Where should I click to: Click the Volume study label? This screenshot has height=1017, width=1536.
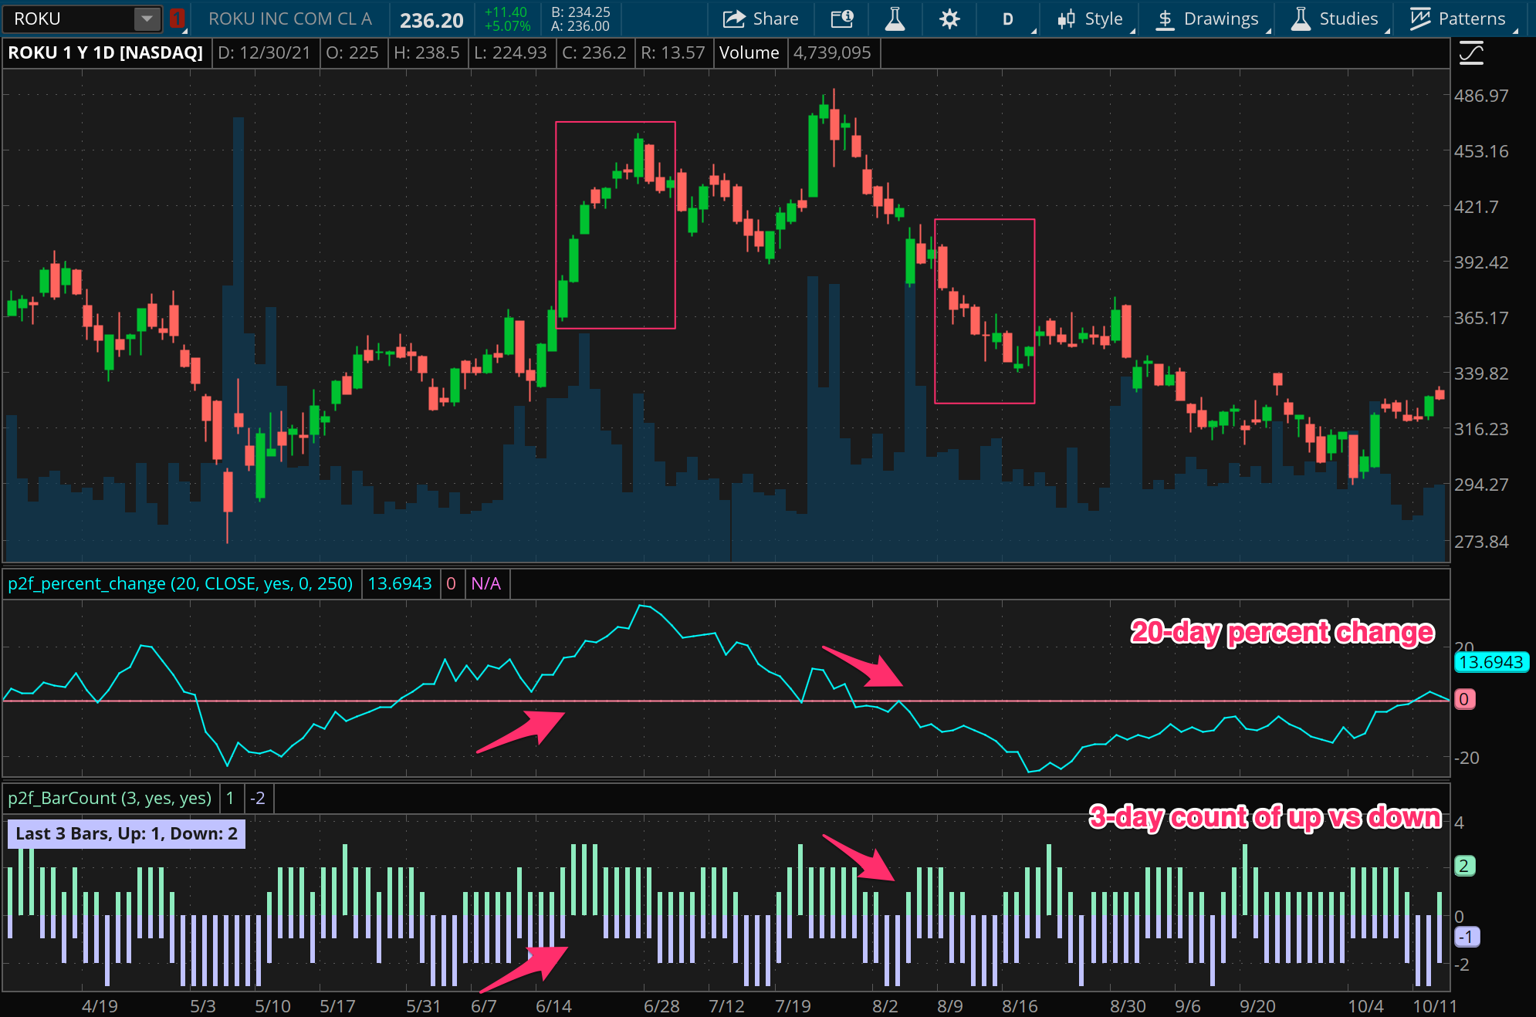[749, 52]
